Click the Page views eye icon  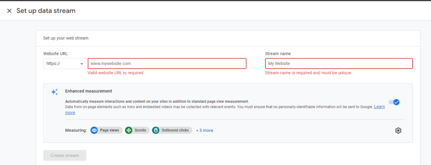click(94, 131)
